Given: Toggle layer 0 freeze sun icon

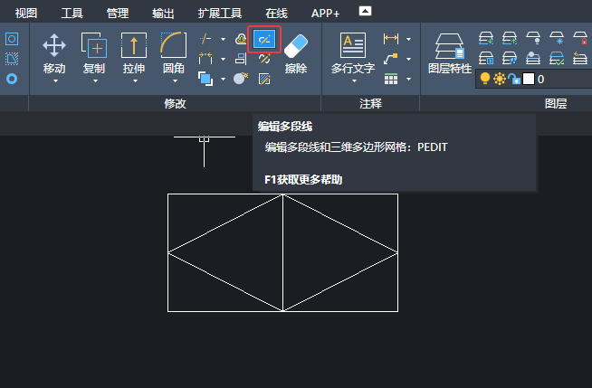Looking at the screenshot, I should pyautogui.click(x=499, y=79).
